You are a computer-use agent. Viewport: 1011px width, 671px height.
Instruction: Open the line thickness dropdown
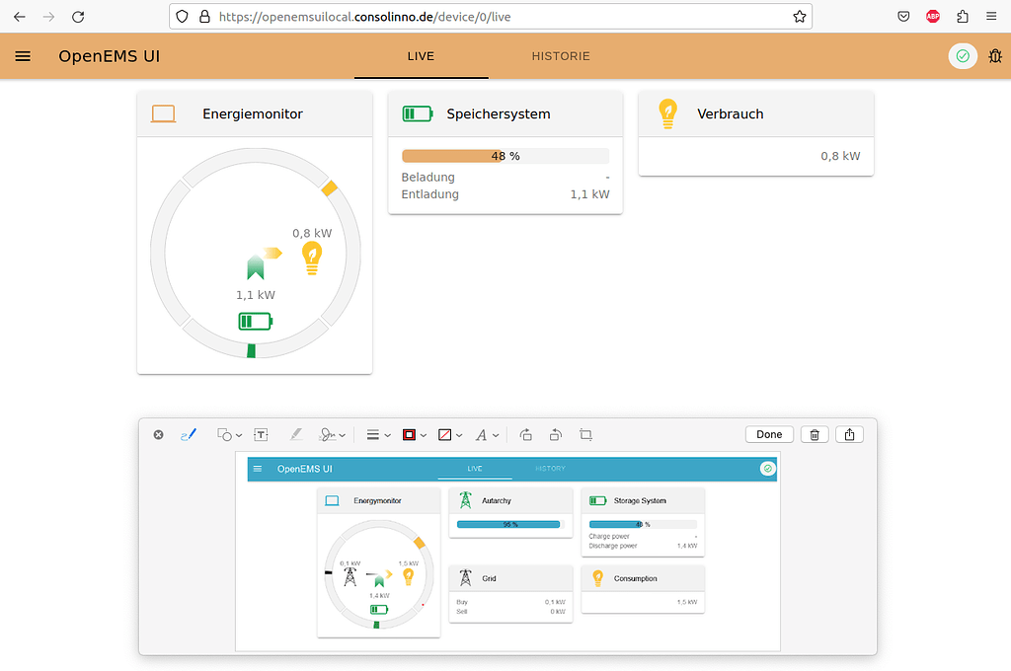385,434
